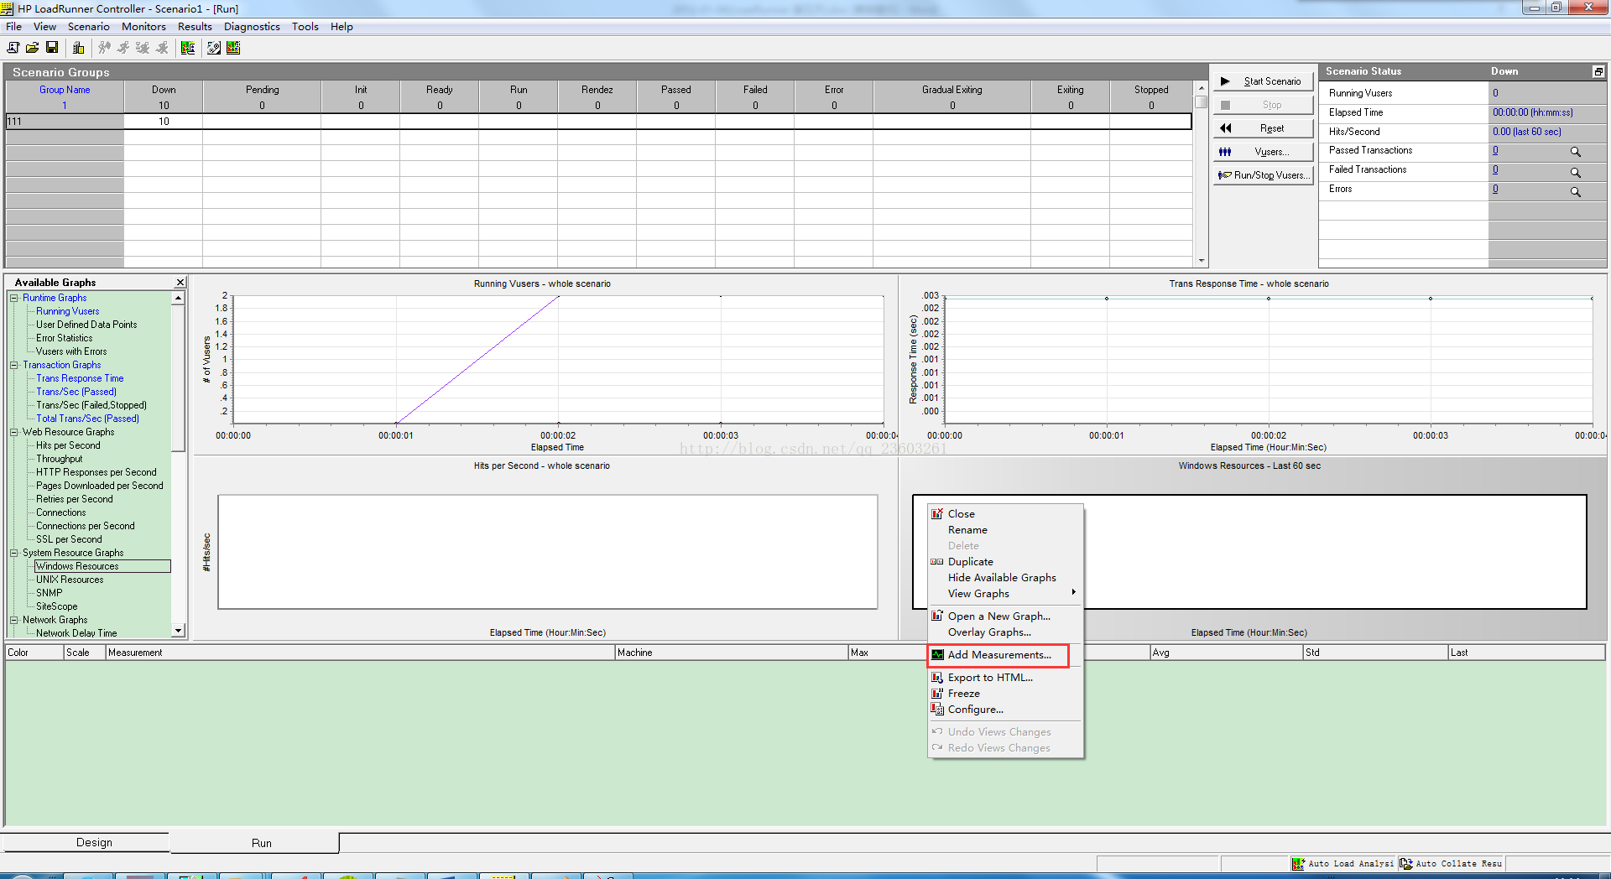The width and height of the screenshot is (1611, 879).
Task: Click the Duplicate icon in context menu
Action: point(937,562)
